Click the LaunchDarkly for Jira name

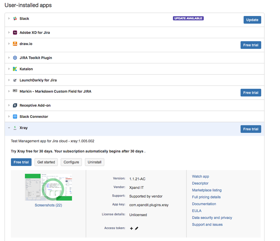pos(38,80)
